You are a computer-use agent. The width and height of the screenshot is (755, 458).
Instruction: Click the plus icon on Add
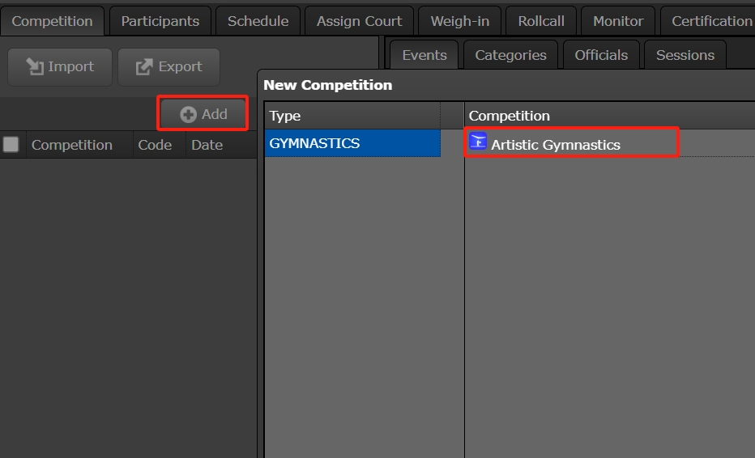(188, 114)
